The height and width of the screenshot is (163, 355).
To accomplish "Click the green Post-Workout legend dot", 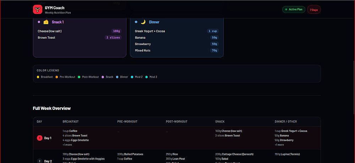I will pos(79,77).
